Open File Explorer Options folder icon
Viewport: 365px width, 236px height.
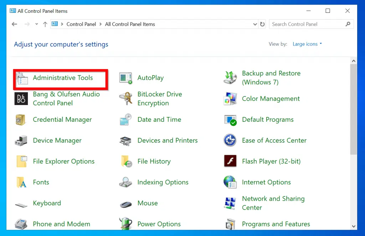coord(22,161)
